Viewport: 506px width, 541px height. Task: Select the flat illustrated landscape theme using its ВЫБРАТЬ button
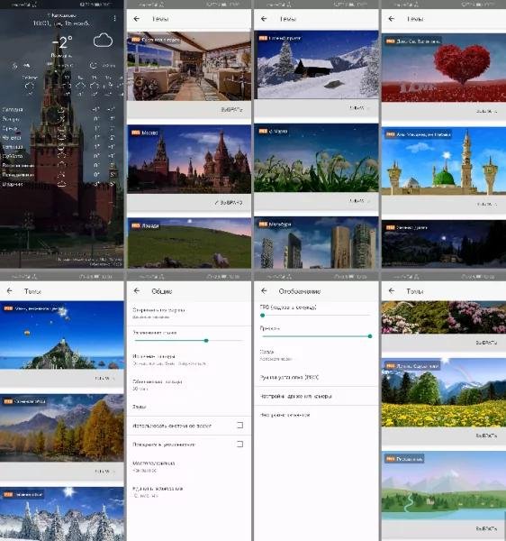pos(486,528)
